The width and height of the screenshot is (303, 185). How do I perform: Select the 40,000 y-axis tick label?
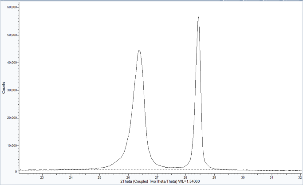[x=10, y=63]
